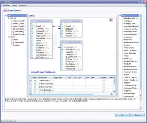The width and height of the screenshot is (147, 123).
Task: Toggle the Quantity checkbox in Order Details
Action: (x=62, y=33)
